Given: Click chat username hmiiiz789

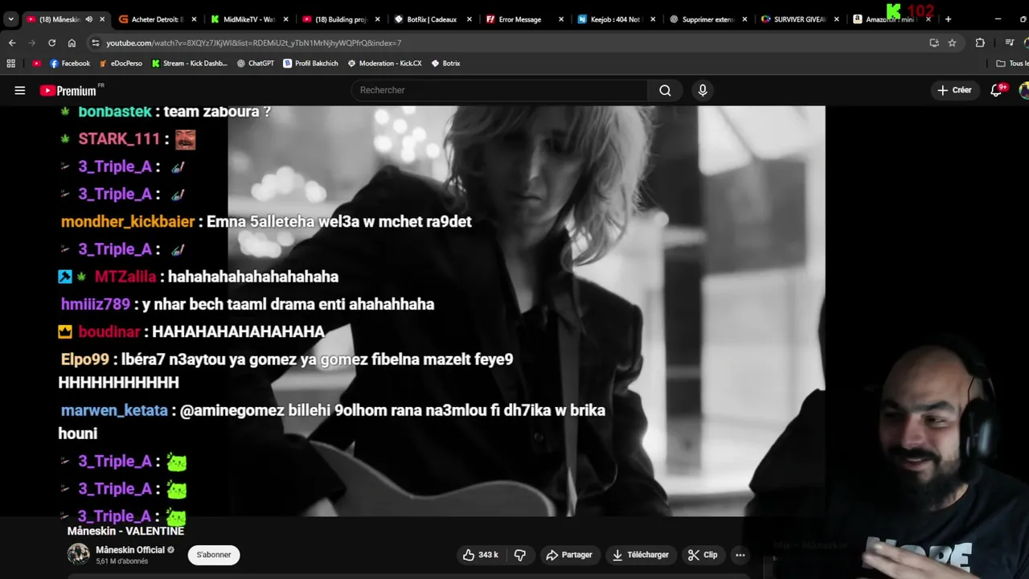Looking at the screenshot, I should [x=96, y=304].
